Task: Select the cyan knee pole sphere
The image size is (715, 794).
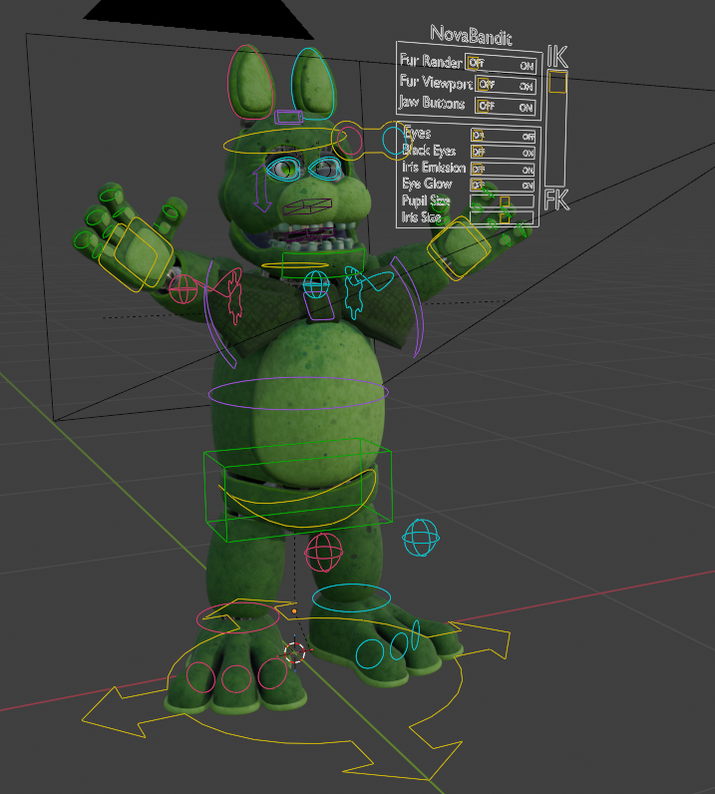Action: pyautogui.click(x=421, y=538)
